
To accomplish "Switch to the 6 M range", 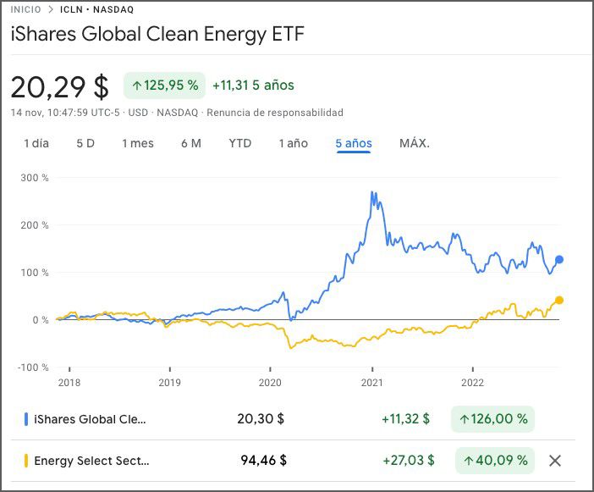I will pyautogui.click(x=191, y=143).
